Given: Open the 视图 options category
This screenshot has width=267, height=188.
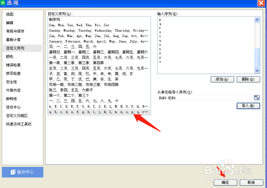Looking at the screenshot, I should [x=10, y=14].
